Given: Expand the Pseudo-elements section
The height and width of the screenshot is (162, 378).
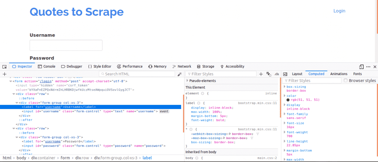Looking at the screenshot, I should point(187,81).
